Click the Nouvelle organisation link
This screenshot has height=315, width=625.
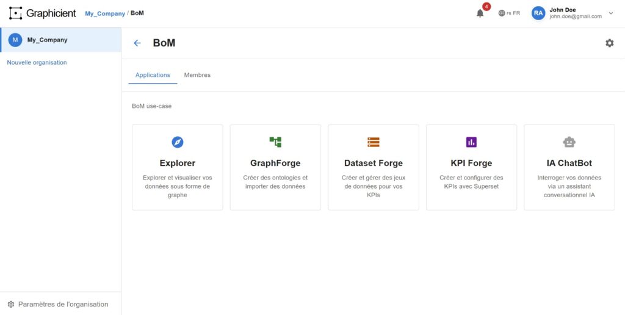coord(37,62)
